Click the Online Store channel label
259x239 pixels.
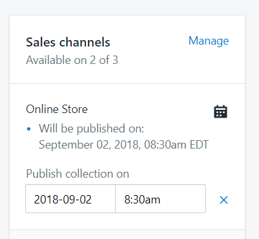57,109
